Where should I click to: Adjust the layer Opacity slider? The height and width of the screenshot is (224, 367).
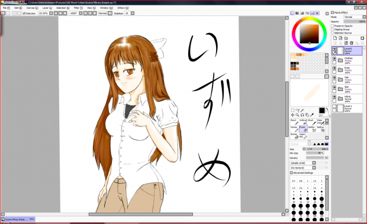355,21
